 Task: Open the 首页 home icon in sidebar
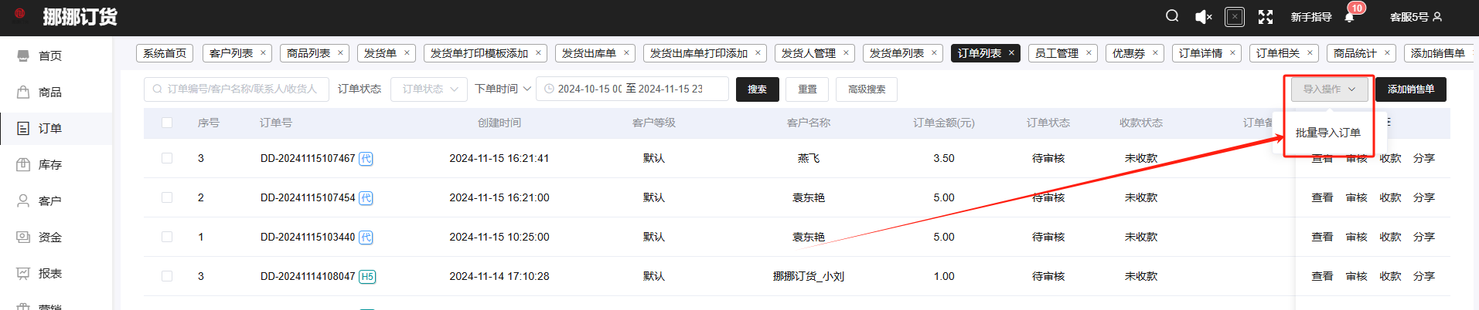(23, 56)
